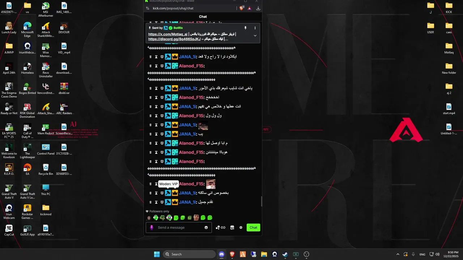Viewport: 463px width, 260px height.
Task: Click VIP crown badge on 'بخصوص اني ساكته' row
Action: tap(175, 193)
